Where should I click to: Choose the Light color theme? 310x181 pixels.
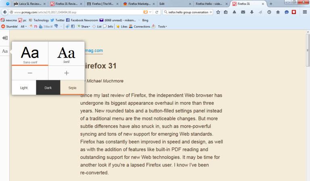24,87
